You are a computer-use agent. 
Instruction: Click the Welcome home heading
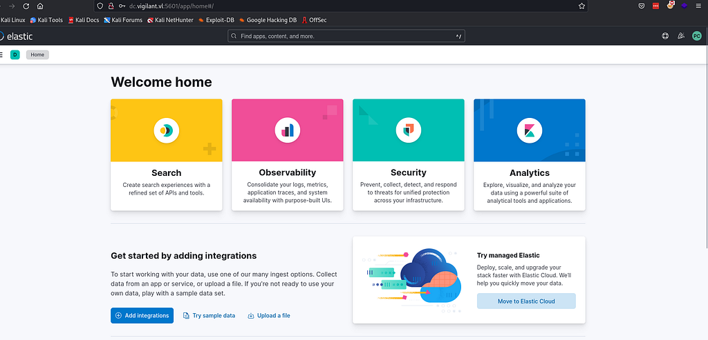161,82
